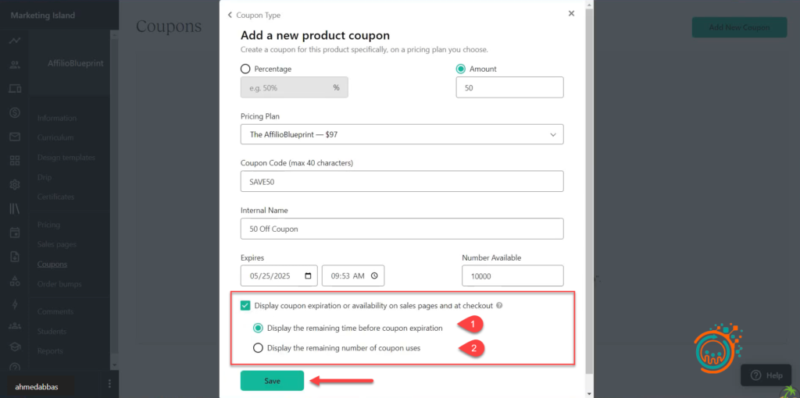
Task: Click the Save button
Action: click(x=272, y=381)
